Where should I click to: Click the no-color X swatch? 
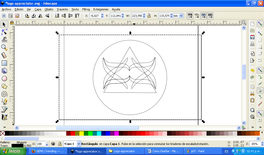tap(3, 133)
